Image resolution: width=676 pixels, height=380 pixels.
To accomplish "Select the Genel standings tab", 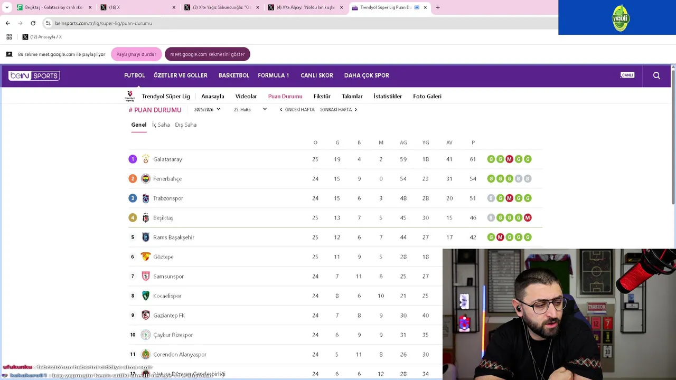I will [x=139, y=125].
